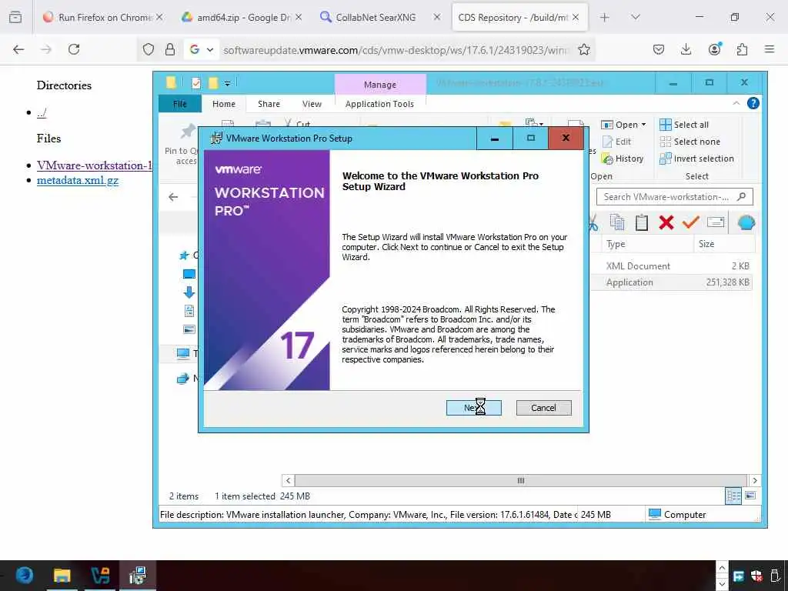This screenshot has width=788, height=591.
Task: Bookmark this page with the star
Action: click(x=583, y=49)
